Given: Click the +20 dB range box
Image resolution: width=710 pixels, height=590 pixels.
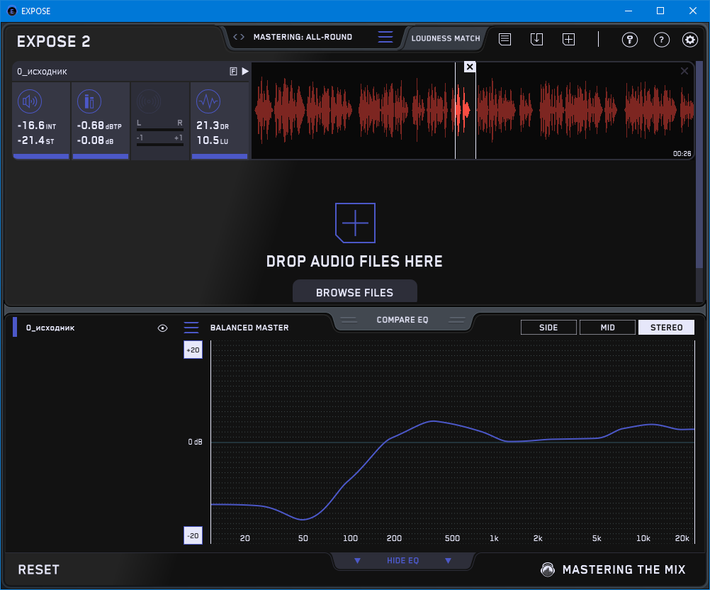Looking at the screenshot, I should click(193, 350).
